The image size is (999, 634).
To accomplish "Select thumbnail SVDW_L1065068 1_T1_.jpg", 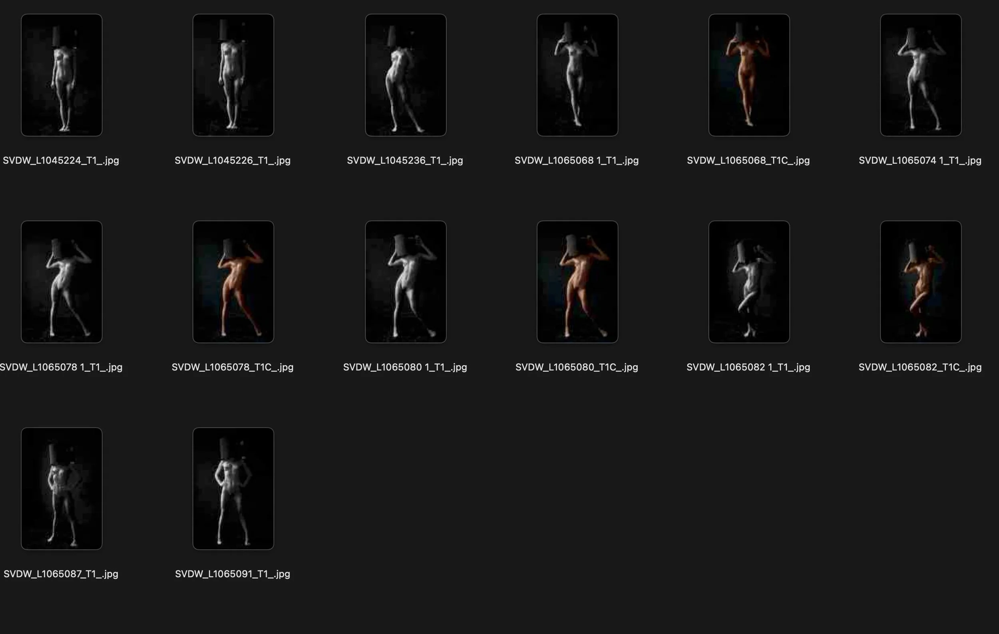I will [x=577, y=75].
